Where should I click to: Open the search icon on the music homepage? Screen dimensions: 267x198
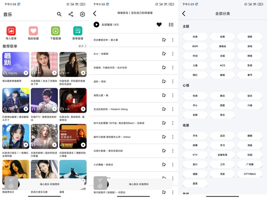59,14
